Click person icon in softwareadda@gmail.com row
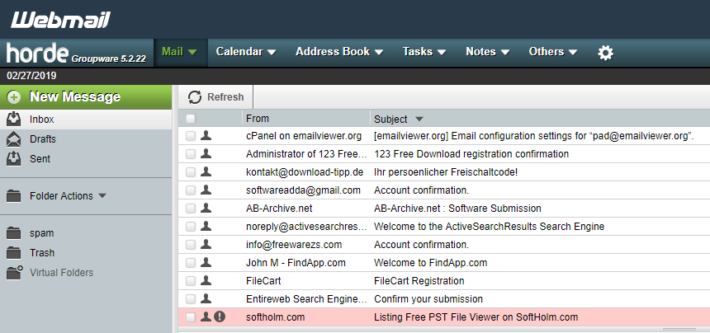The image size is (710, 333). [x=206, y=190]
